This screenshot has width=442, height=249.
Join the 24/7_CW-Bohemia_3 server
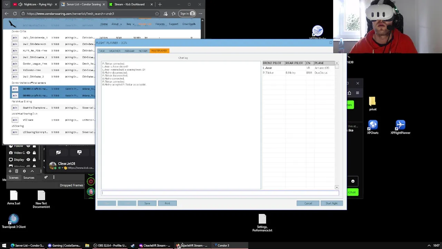[x=15, y=38]
